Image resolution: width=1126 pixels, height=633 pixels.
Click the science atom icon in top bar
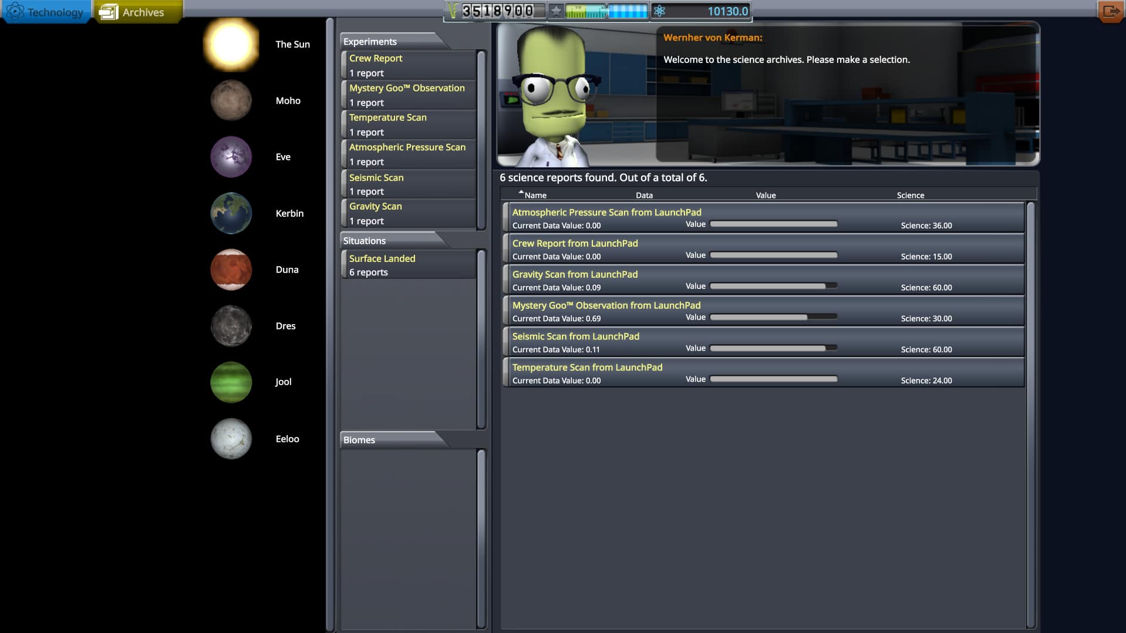tap(659, 11)
